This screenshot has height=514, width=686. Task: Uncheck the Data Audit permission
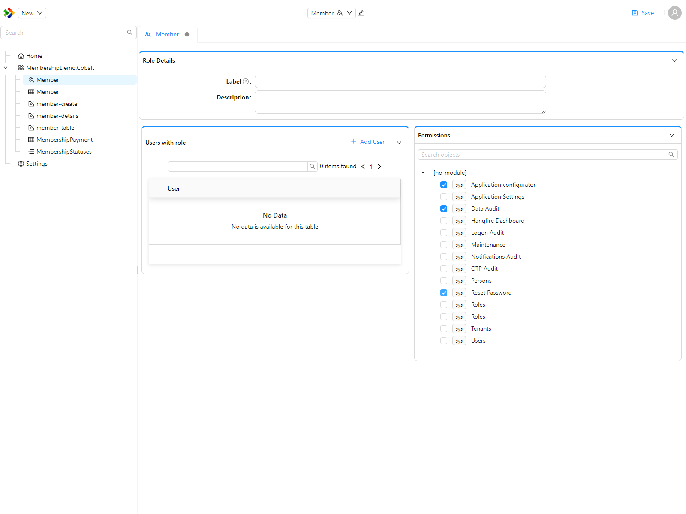[x=444, y=209]
